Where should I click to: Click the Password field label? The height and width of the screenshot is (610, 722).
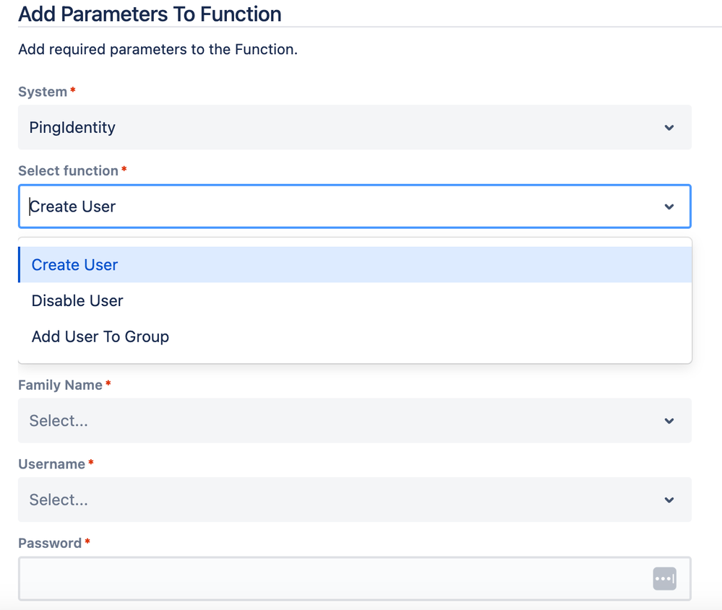pyautogui.click(x=50, y=543)
